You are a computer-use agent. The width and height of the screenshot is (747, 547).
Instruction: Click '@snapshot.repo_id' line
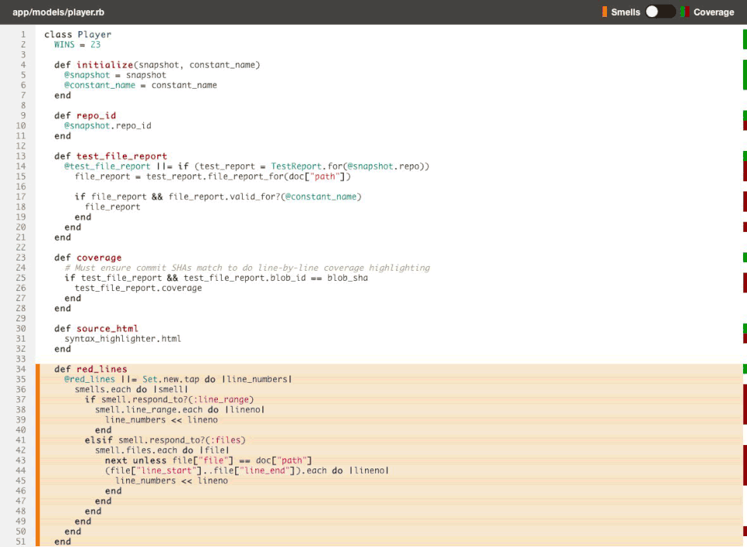tap(107, 125)
